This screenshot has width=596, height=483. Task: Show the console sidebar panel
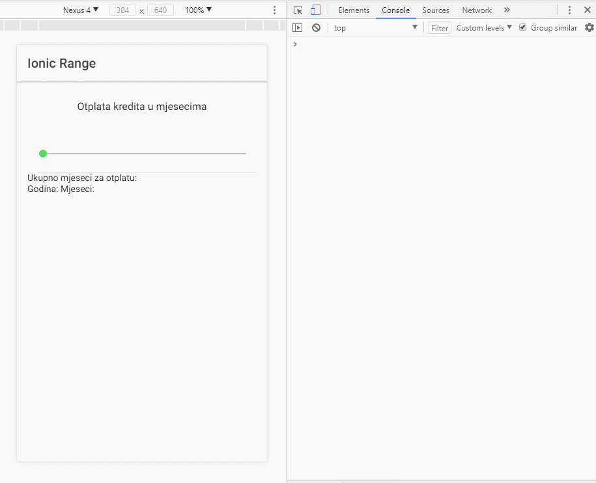pos(298,28)
